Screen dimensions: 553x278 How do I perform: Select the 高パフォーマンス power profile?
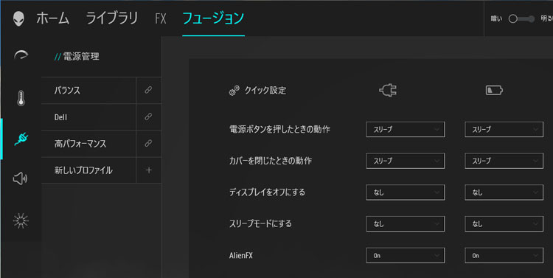(x=88, y=143)
